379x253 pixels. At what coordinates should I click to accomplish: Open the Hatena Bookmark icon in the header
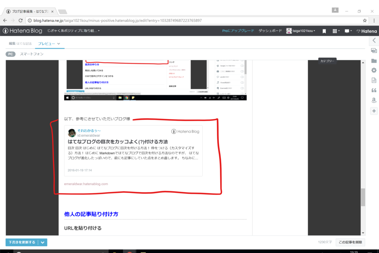324,31
